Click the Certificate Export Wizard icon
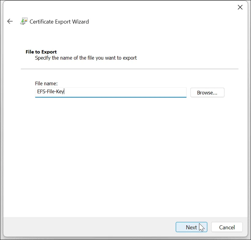 [24, 21]
